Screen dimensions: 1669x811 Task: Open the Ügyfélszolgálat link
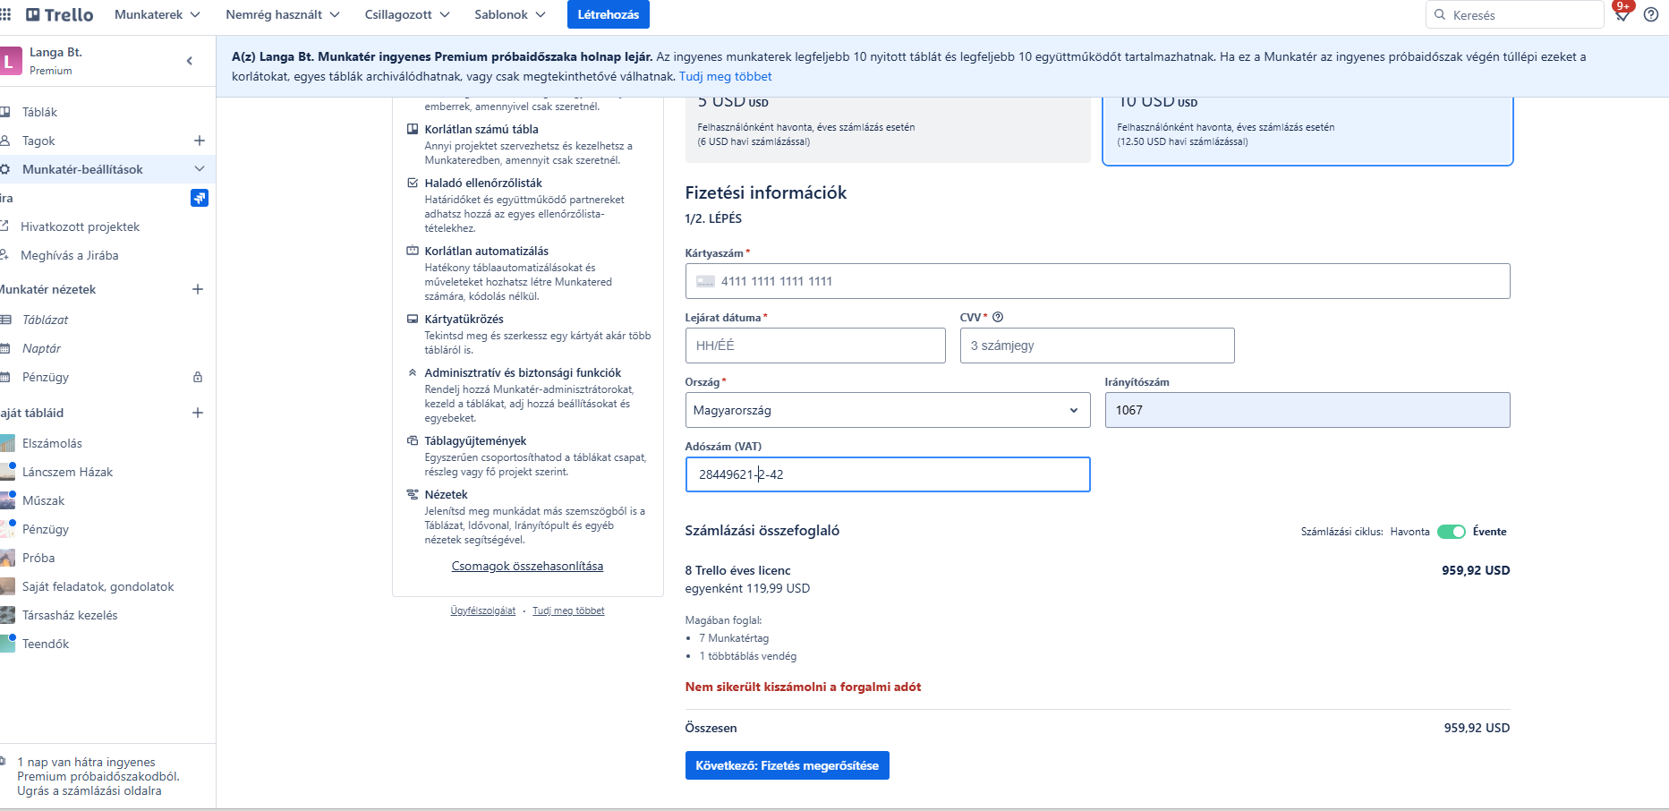tap(483, 610)
